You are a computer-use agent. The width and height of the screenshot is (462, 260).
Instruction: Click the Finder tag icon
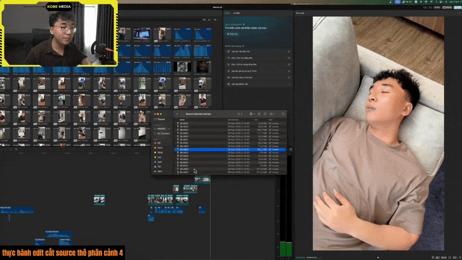pyautogui.click(x=265, y=114)
